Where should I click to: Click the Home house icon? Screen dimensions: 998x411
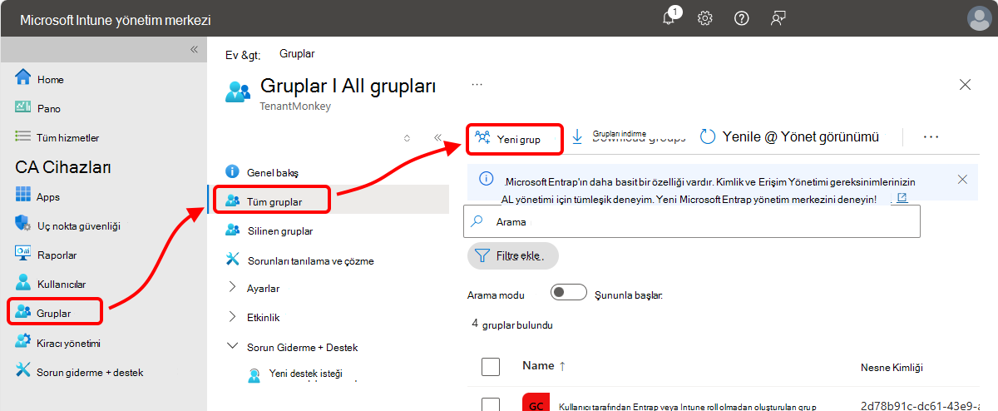(x=23, y=79)
